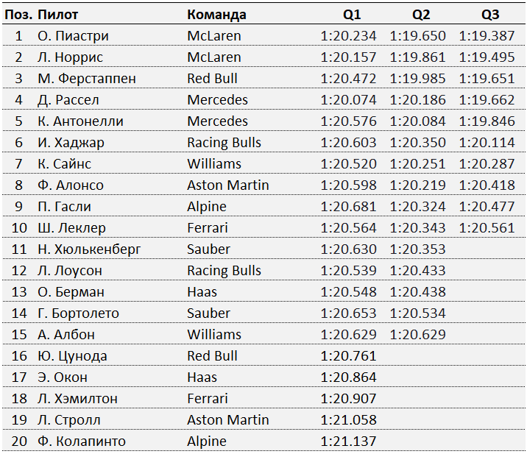The image size is (527, 454).
Task: Click Ф. Колапинто driver name
Action: coord(82,441)
